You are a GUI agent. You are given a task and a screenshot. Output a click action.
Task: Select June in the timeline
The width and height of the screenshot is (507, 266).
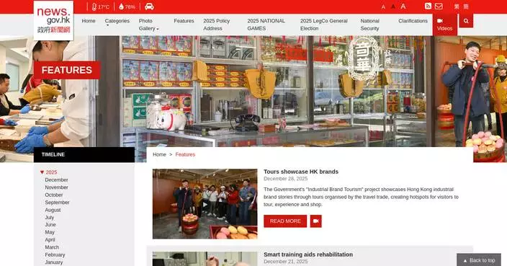pyautogui.click(x=50, y=225)
